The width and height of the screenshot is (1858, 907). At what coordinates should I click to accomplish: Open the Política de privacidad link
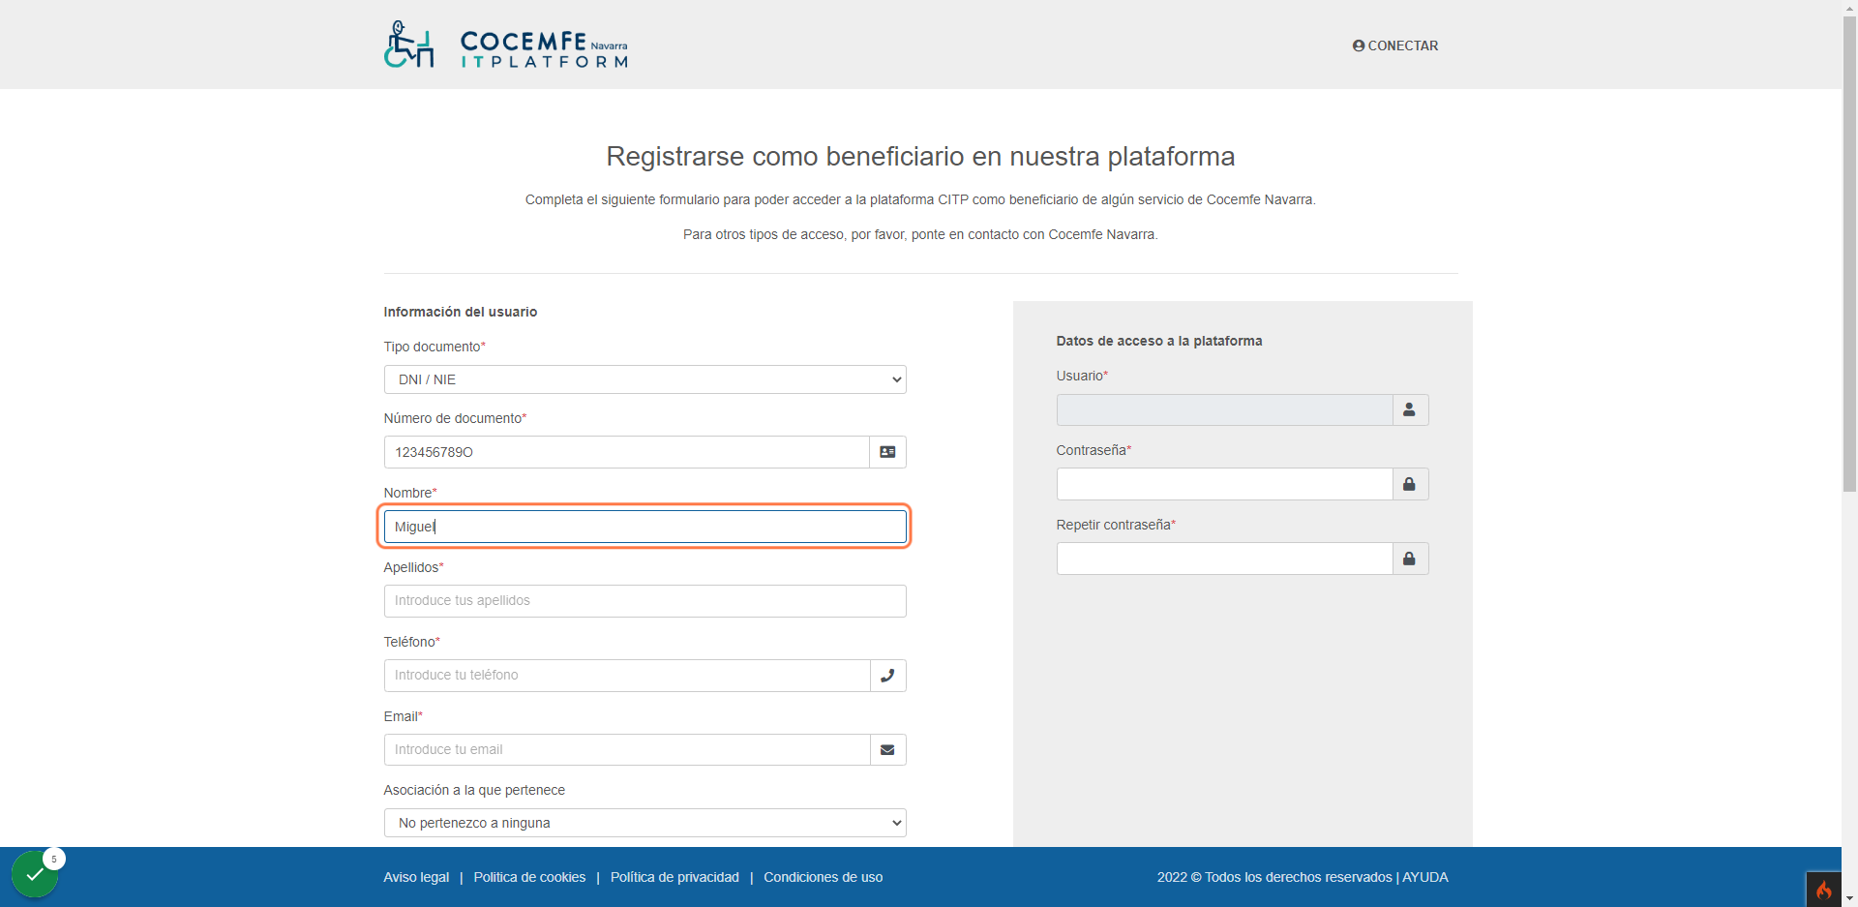(x=674, y=877)
